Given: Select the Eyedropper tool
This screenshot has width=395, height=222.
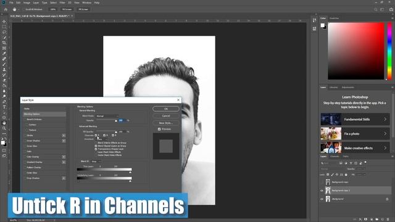Looking at the screenshot, I should (x=4, y=54).
